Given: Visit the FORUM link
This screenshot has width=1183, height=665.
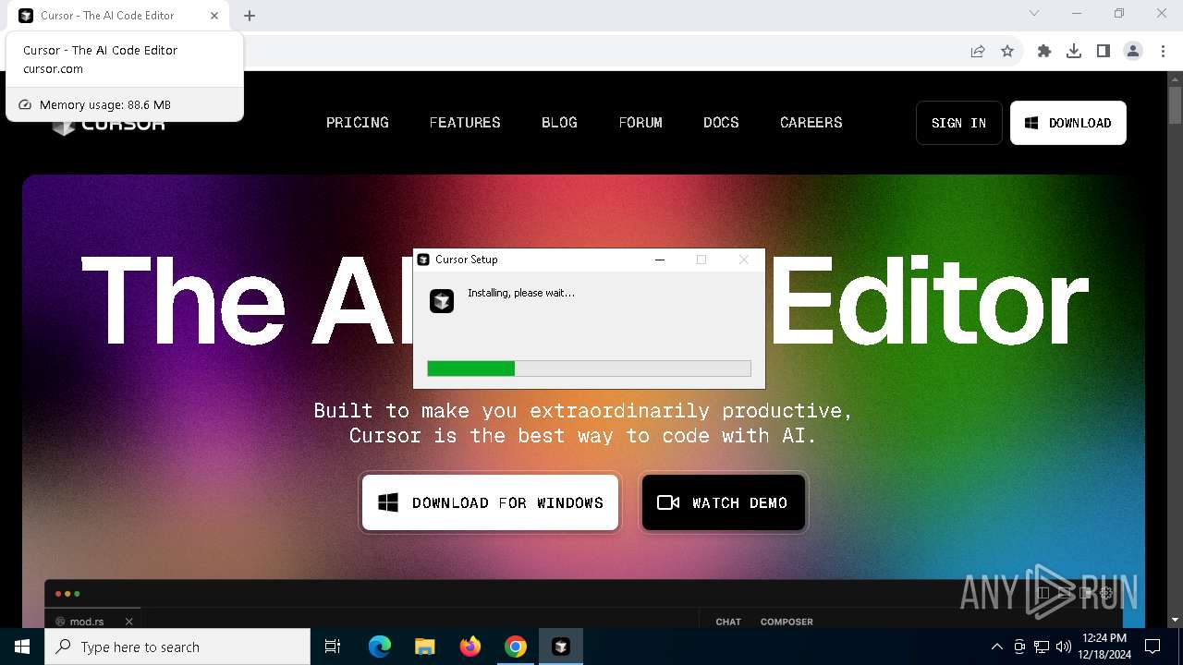Looking at the screenshot, I should click(640, 123).
